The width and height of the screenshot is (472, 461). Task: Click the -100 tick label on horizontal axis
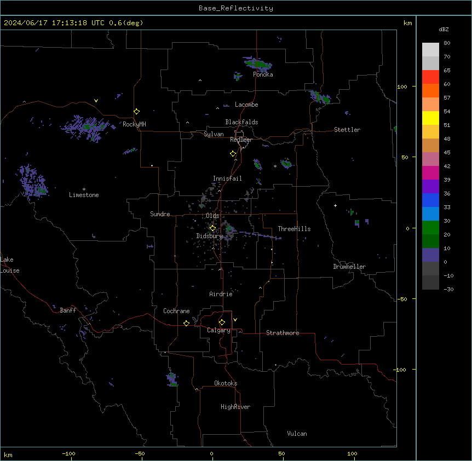point(68,453)
